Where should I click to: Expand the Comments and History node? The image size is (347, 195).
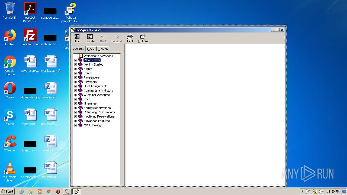[x=76, y=90]
